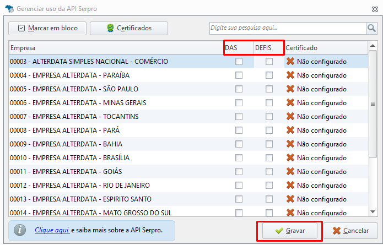383x245 pixels.
Task: Click the search field 'Digite sua pesquisa aqui'
Action: [x=288, y=28]
